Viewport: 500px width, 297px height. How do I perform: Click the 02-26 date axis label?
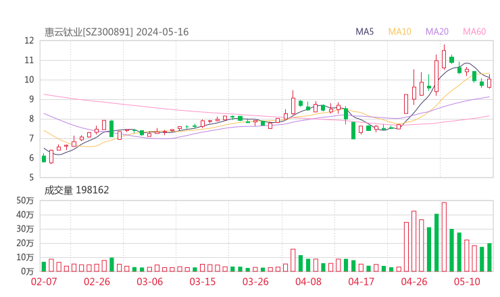[x=97, y=281]
